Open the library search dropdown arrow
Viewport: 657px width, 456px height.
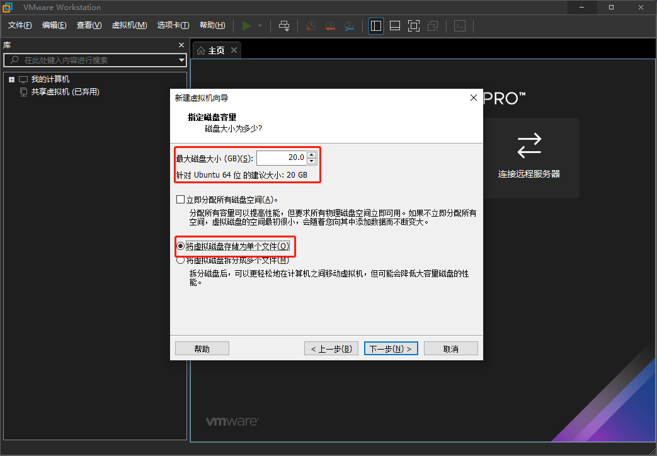(x=181, y=60)
